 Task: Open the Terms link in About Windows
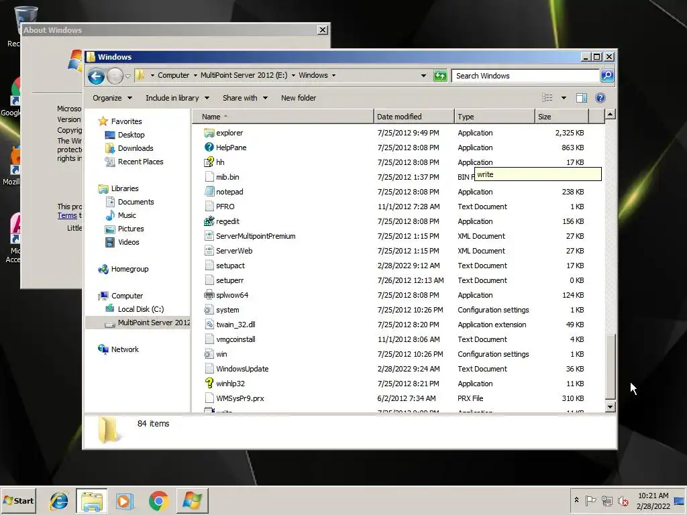[x=67, y=215]
